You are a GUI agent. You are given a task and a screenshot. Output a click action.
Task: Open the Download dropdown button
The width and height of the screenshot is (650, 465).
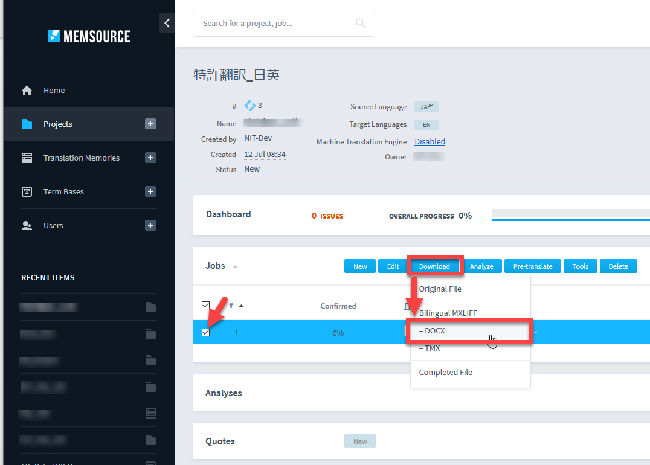point(434,266)
